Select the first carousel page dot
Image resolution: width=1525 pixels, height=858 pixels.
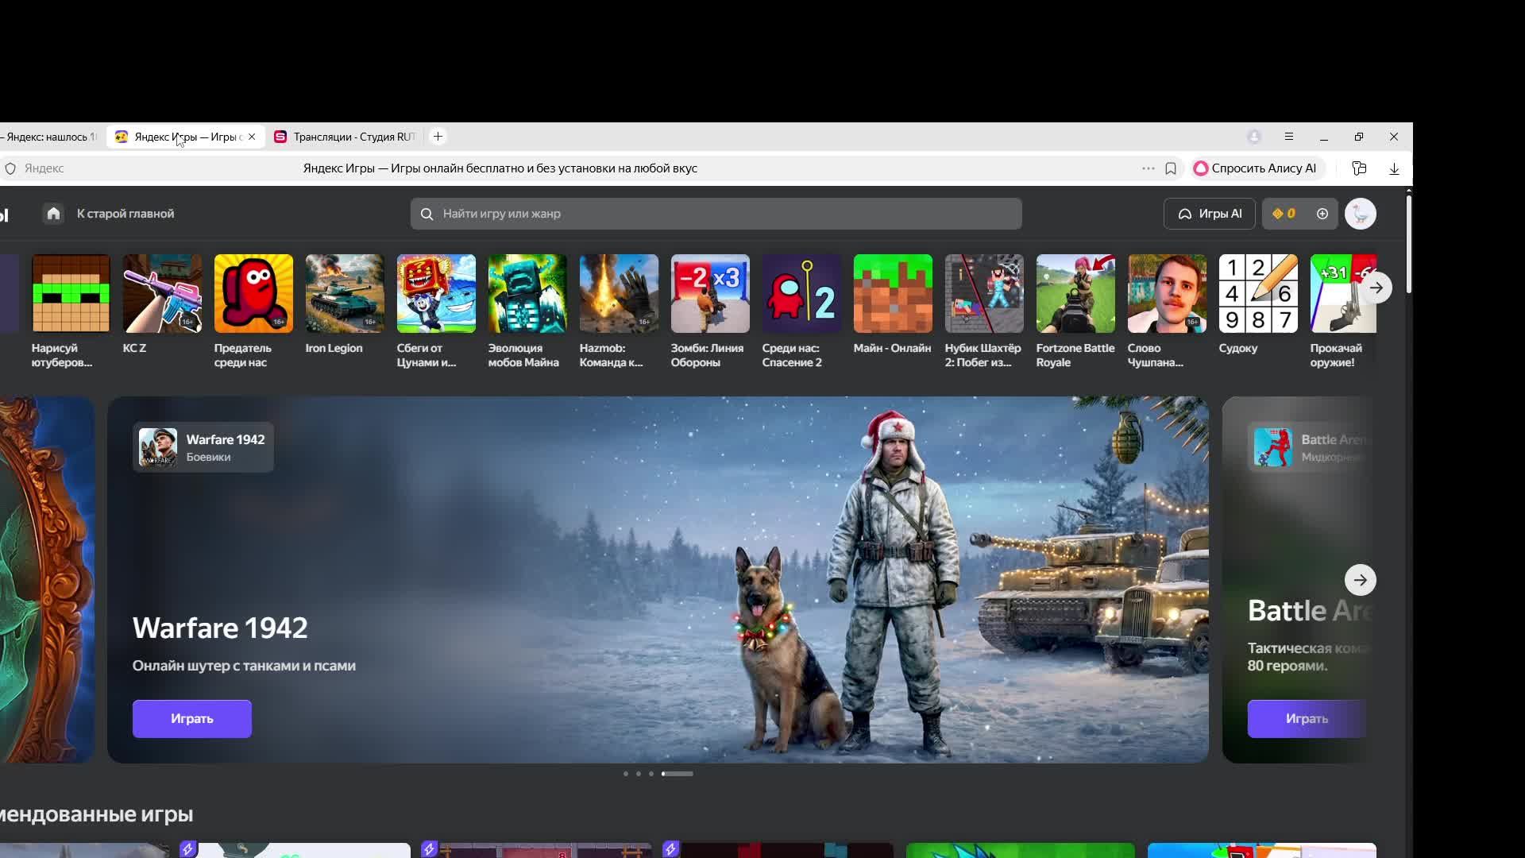click(x=626, y=774)
